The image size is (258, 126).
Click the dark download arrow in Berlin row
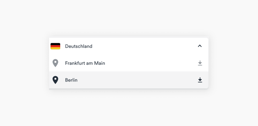(x=200, y=80)
